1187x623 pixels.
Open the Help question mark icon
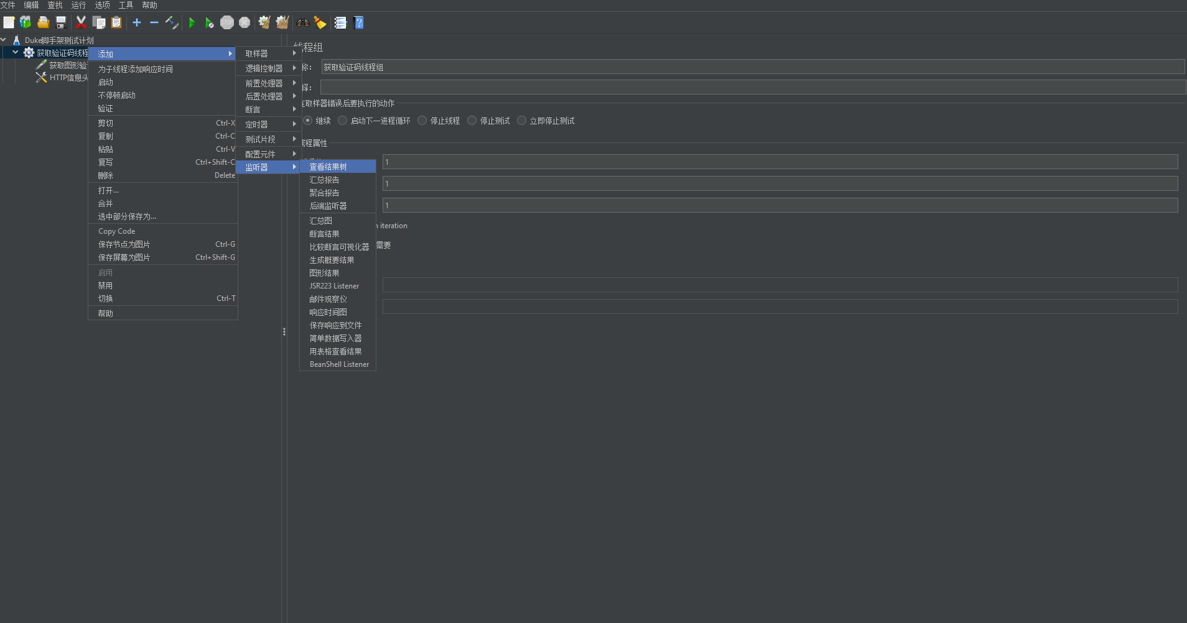(358, 23)
